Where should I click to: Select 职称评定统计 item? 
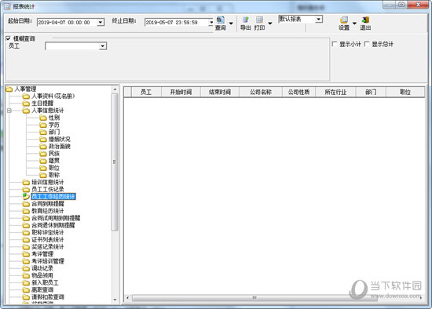(43, 232)
